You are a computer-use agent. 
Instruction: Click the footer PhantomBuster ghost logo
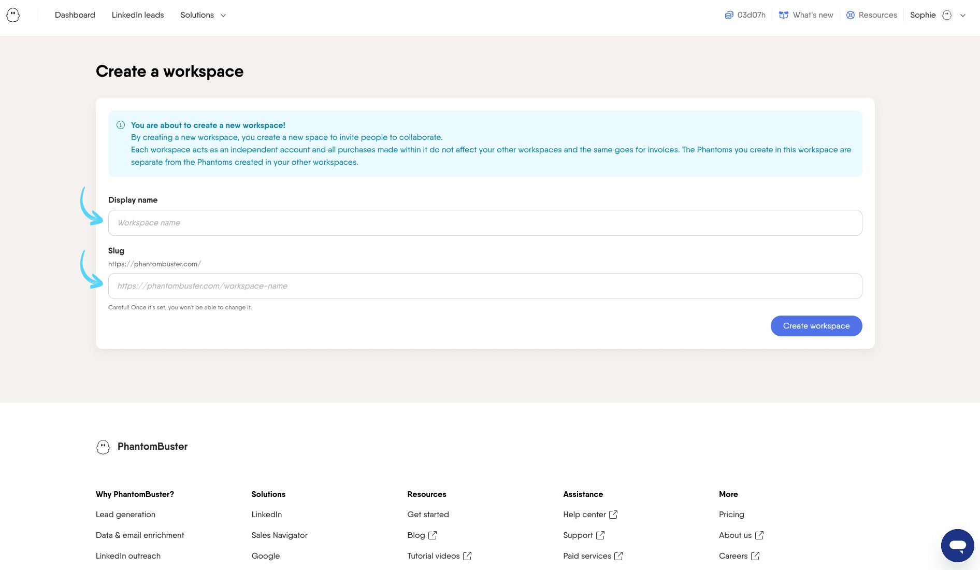(x=103, y=447)
